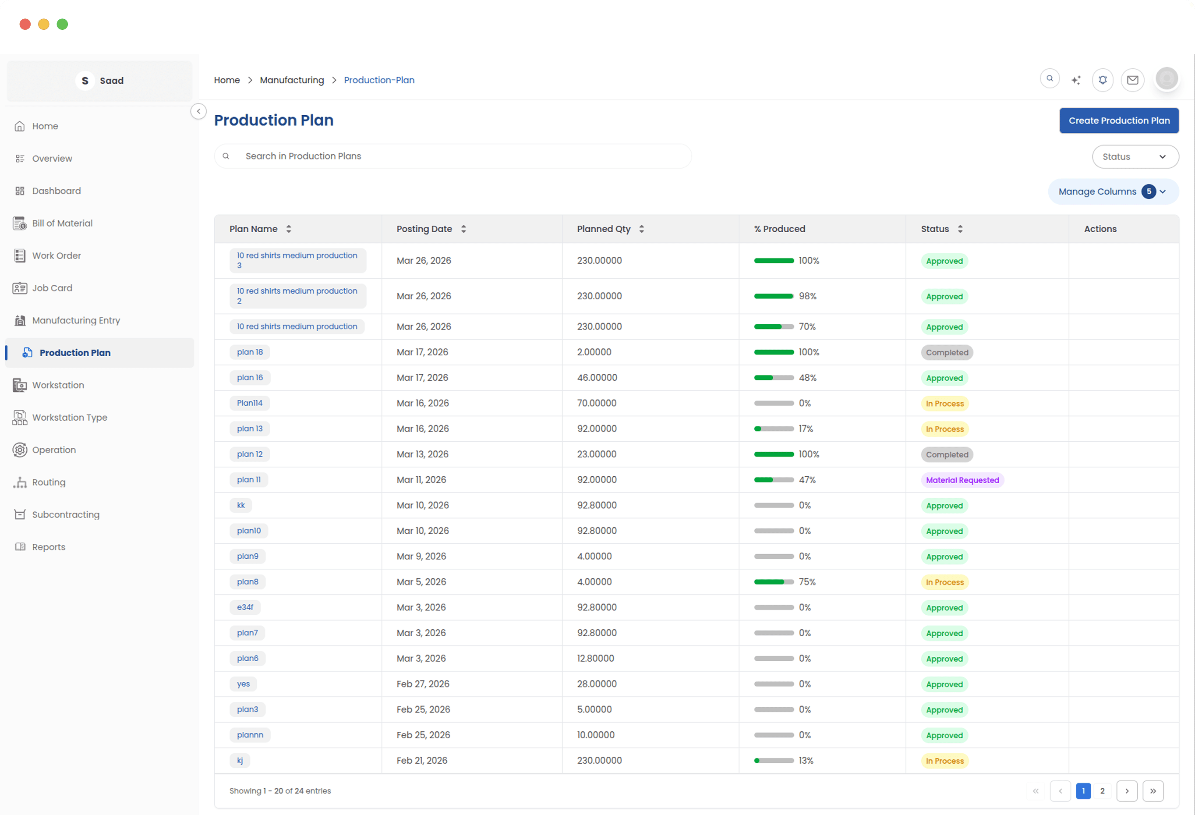Sort table by Plan Name
Image resolution: width=1195 pixels, height=815 pixels.
(x=289, y=229)
